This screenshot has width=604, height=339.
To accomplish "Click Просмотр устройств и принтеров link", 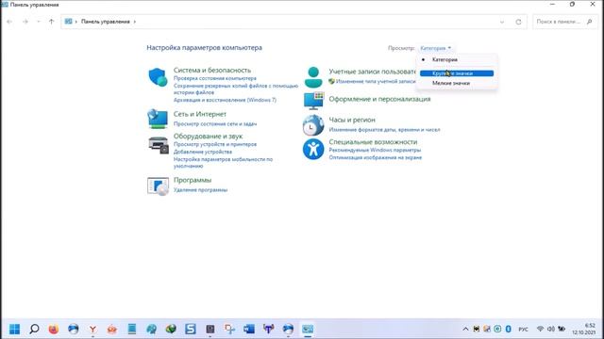I will coord(215,144).
